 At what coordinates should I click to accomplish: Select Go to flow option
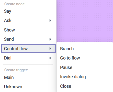click(84, 58)
